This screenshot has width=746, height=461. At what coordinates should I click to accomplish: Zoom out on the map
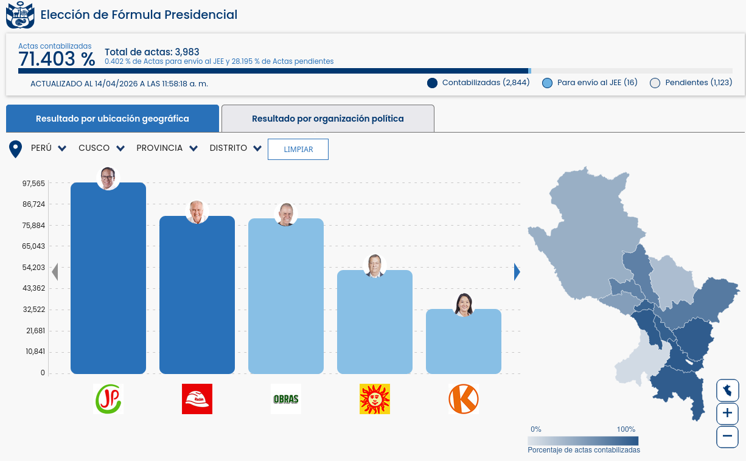pyautogui.click(x=727, y=437)
